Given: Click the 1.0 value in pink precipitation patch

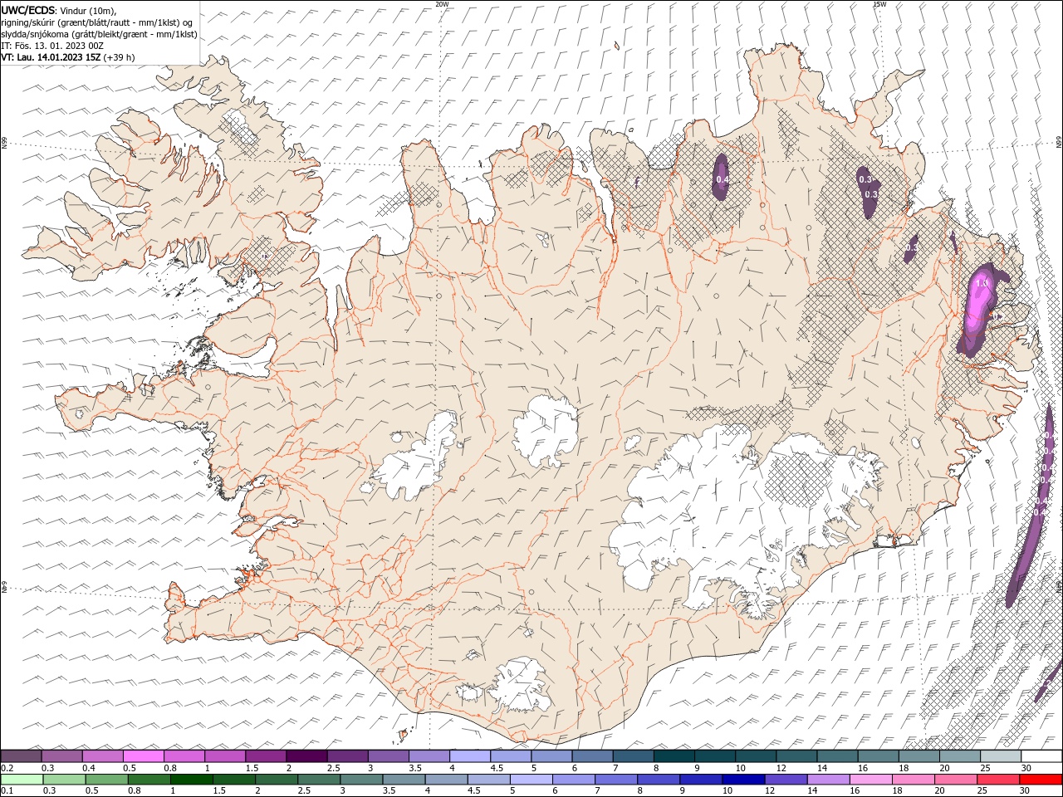Looking at the screenshot, I should [982, 283].
